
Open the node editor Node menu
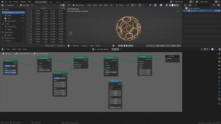pos(25,49)
